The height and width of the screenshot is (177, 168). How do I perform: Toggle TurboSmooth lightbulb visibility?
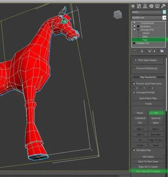click(134, 23)
